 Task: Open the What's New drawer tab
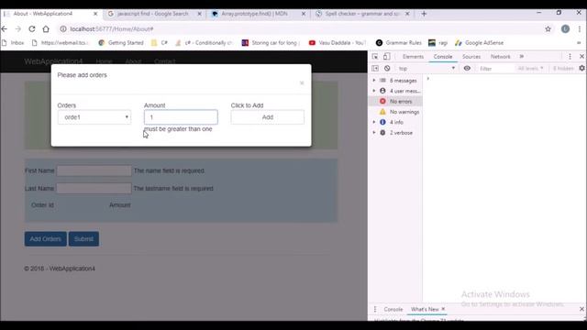point(425,310)
